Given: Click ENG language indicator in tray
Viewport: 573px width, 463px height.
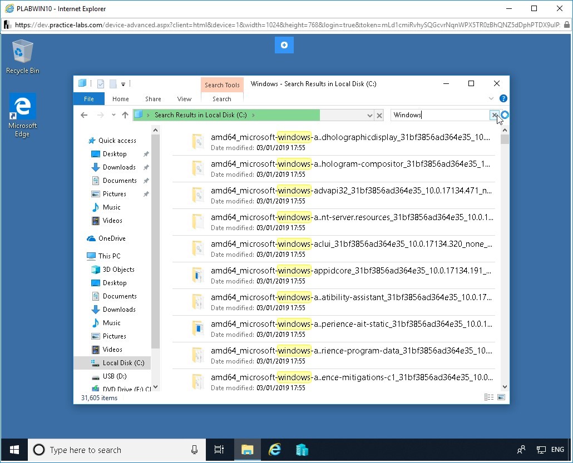Looking at the screenshot, I should click(557, 450).
